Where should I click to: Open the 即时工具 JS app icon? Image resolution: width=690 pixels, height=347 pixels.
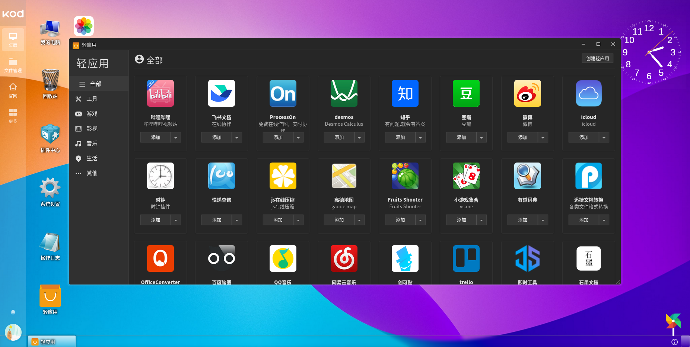pyautogui.click(x=528, y=258)
